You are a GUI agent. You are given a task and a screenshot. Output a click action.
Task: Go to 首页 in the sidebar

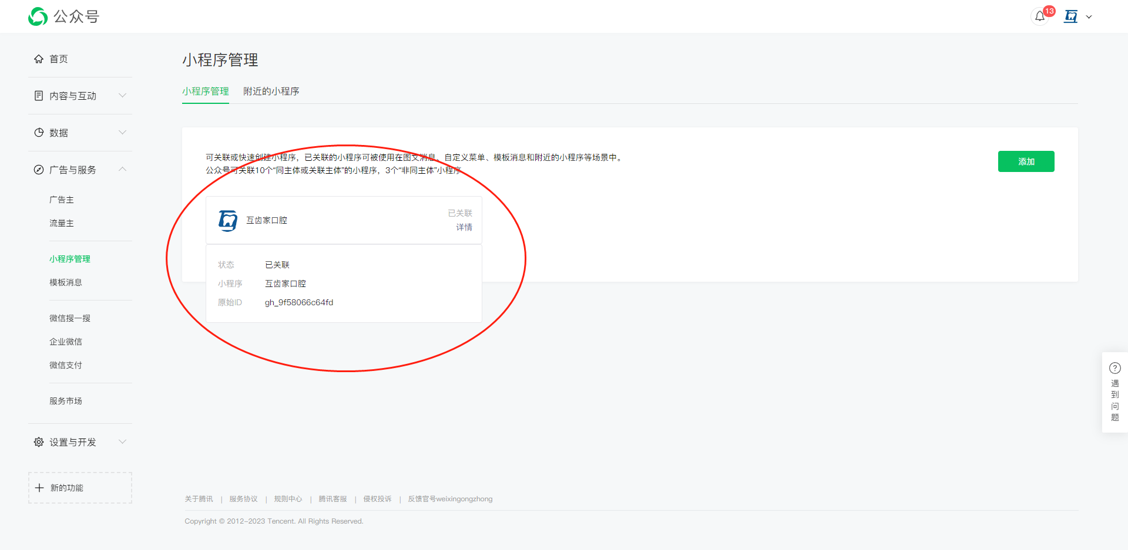click(x=59, y=59)
